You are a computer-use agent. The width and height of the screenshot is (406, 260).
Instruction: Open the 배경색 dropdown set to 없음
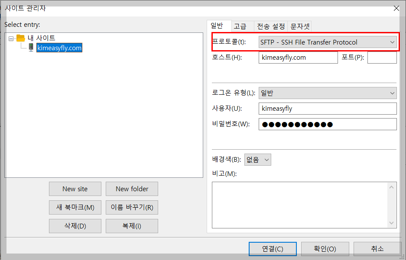tap(258, 160)
